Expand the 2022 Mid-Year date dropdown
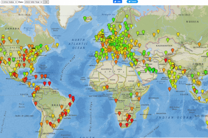This screenshot has height=138, width=208. 33,2
